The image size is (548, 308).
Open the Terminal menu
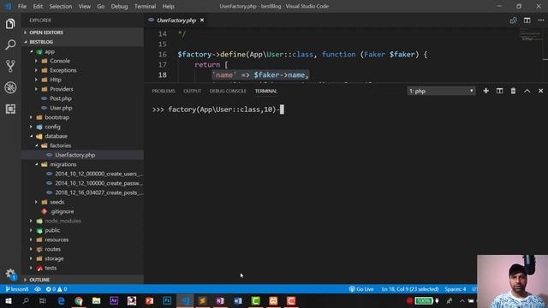coord(145,6)
